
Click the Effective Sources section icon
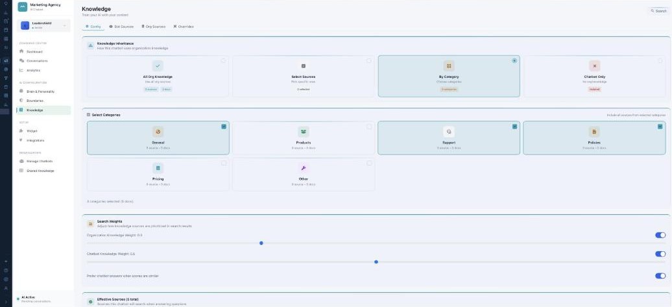pyautogui.click(x=90, y=301)
